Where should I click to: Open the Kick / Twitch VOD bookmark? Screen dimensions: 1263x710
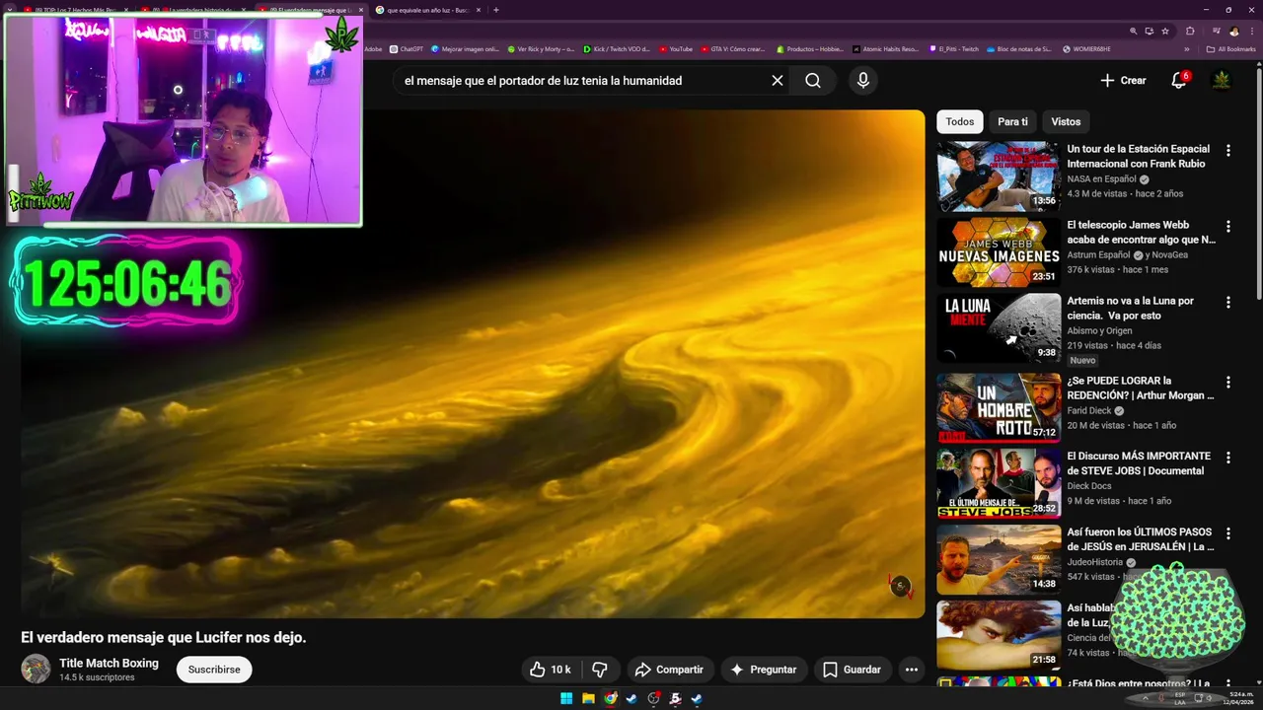(616, 48)
